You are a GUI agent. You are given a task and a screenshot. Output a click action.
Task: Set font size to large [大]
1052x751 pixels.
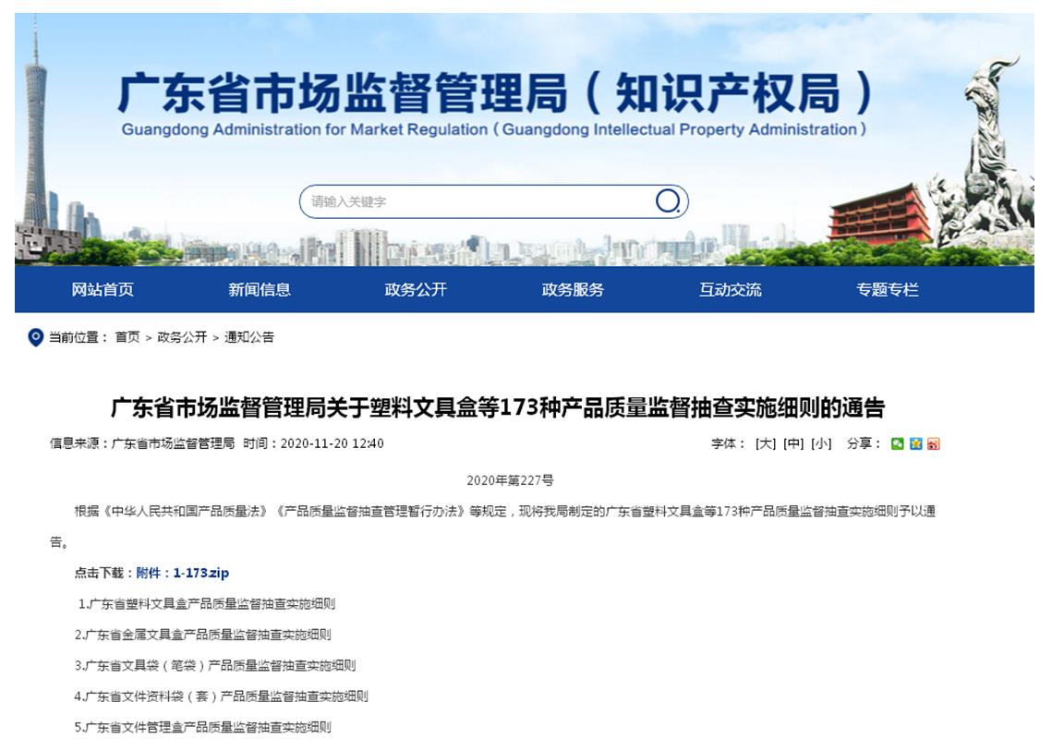(766, 443)
